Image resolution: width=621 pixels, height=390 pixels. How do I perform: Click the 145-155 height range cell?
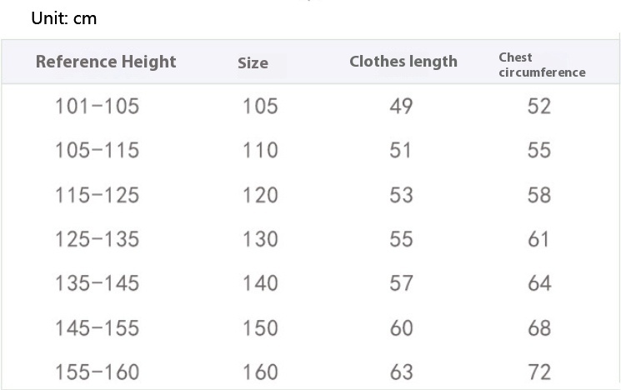coord(97,327)
